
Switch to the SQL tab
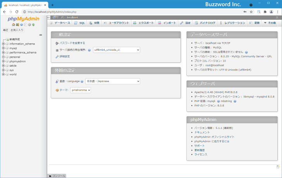click(80, 23)
